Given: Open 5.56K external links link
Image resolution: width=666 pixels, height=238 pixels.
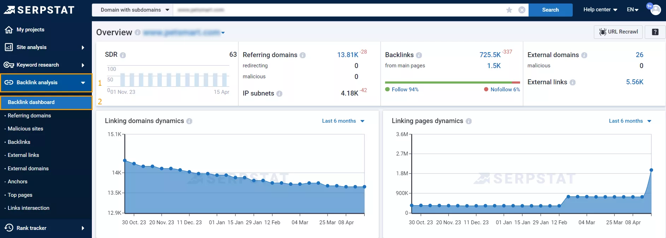Looking at the screenshot, I should pos(635,82).
